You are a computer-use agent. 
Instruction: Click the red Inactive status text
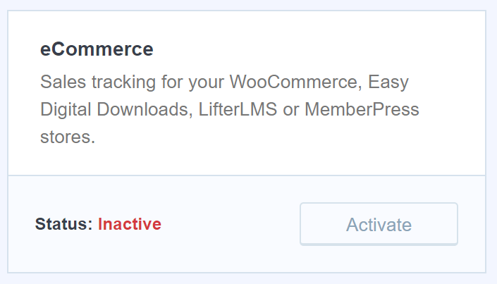point(130,224)
